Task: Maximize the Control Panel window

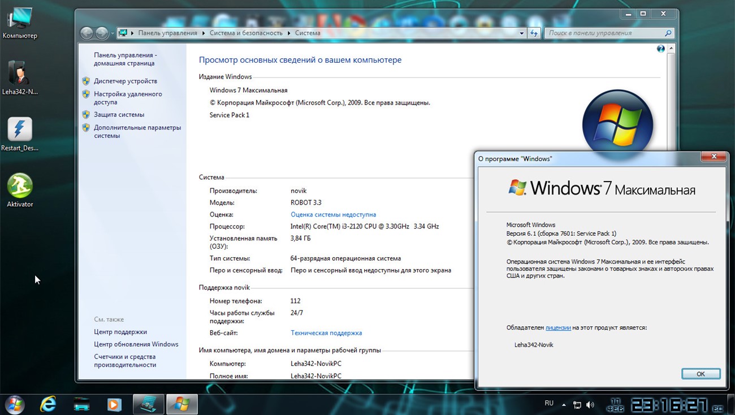Action: 643,14
